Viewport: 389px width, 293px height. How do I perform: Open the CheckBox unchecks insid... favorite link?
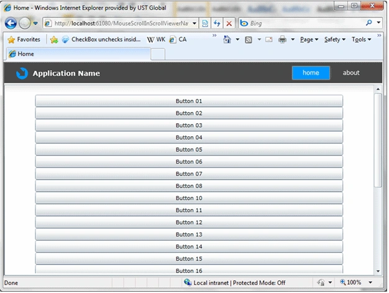pos(101,39)
